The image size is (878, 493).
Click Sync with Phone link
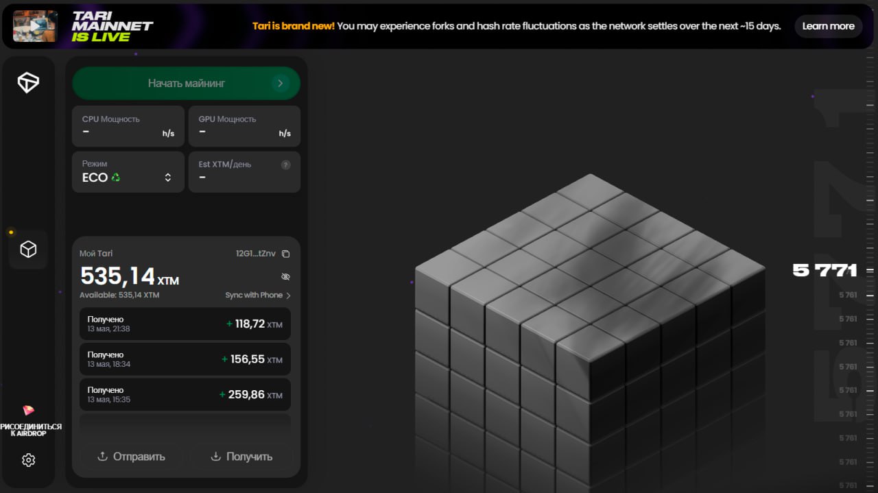(x=258, y=296)
